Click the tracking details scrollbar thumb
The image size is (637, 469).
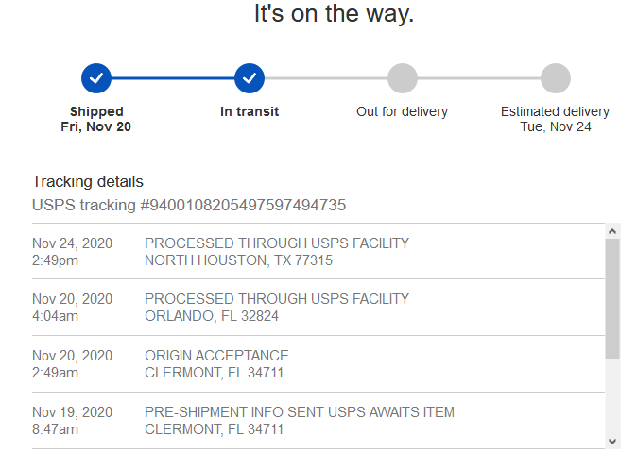click(x=612, y=298)
